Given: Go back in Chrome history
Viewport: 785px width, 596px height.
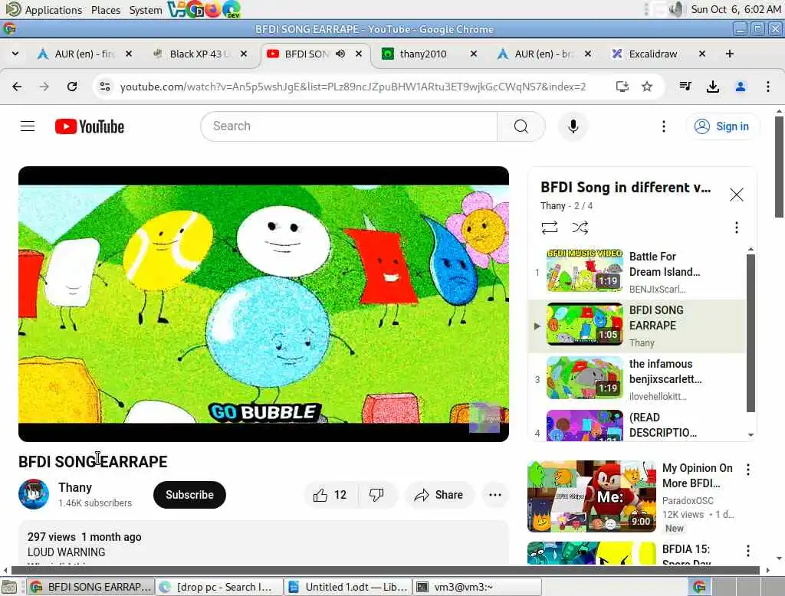Looking at the screenshot, I should (17, 87).
